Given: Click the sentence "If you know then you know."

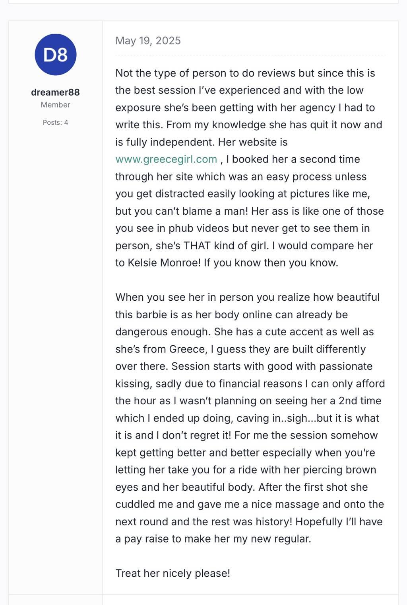Looking at the screenshot, I should pyautogui.click(x=271, y=263).
